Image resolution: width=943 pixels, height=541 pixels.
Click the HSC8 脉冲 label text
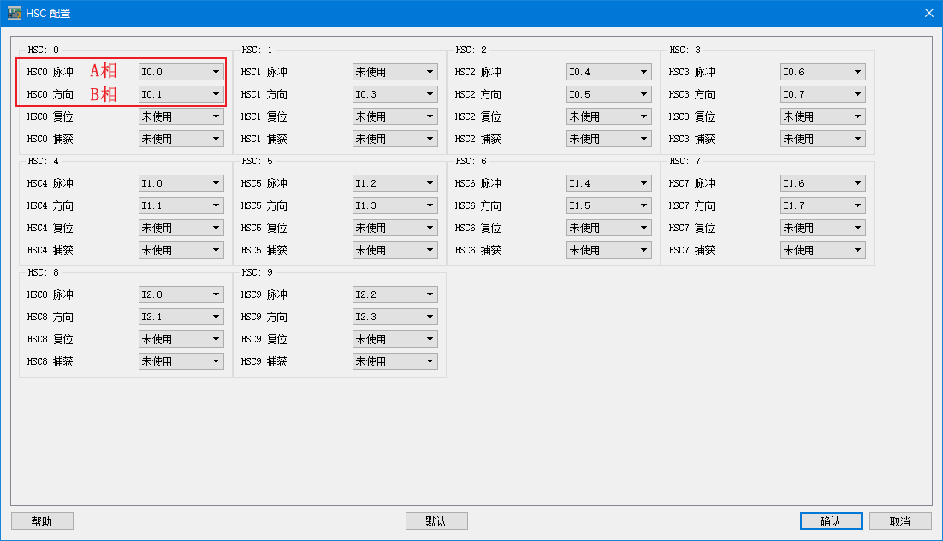pos(50,294)
